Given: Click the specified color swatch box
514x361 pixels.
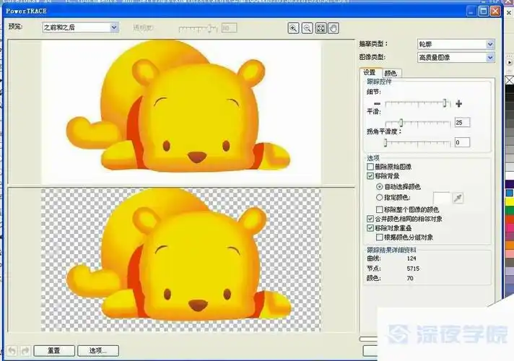Looking at the screenshot, I should (x=442, y=198).
